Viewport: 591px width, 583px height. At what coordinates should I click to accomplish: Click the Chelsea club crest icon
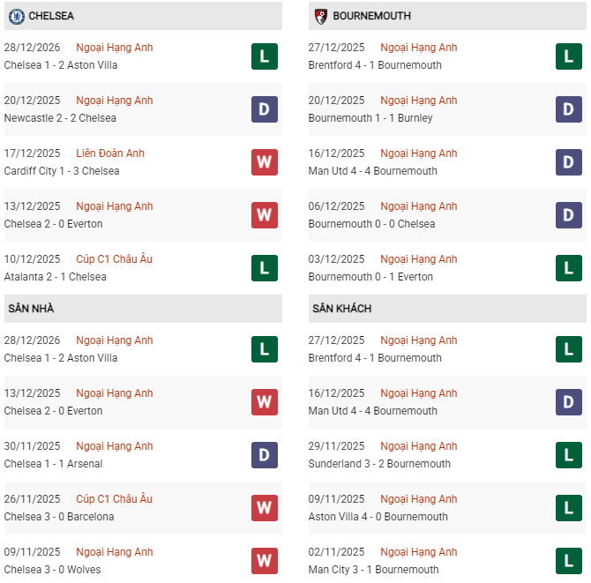(x=16, y=16)
